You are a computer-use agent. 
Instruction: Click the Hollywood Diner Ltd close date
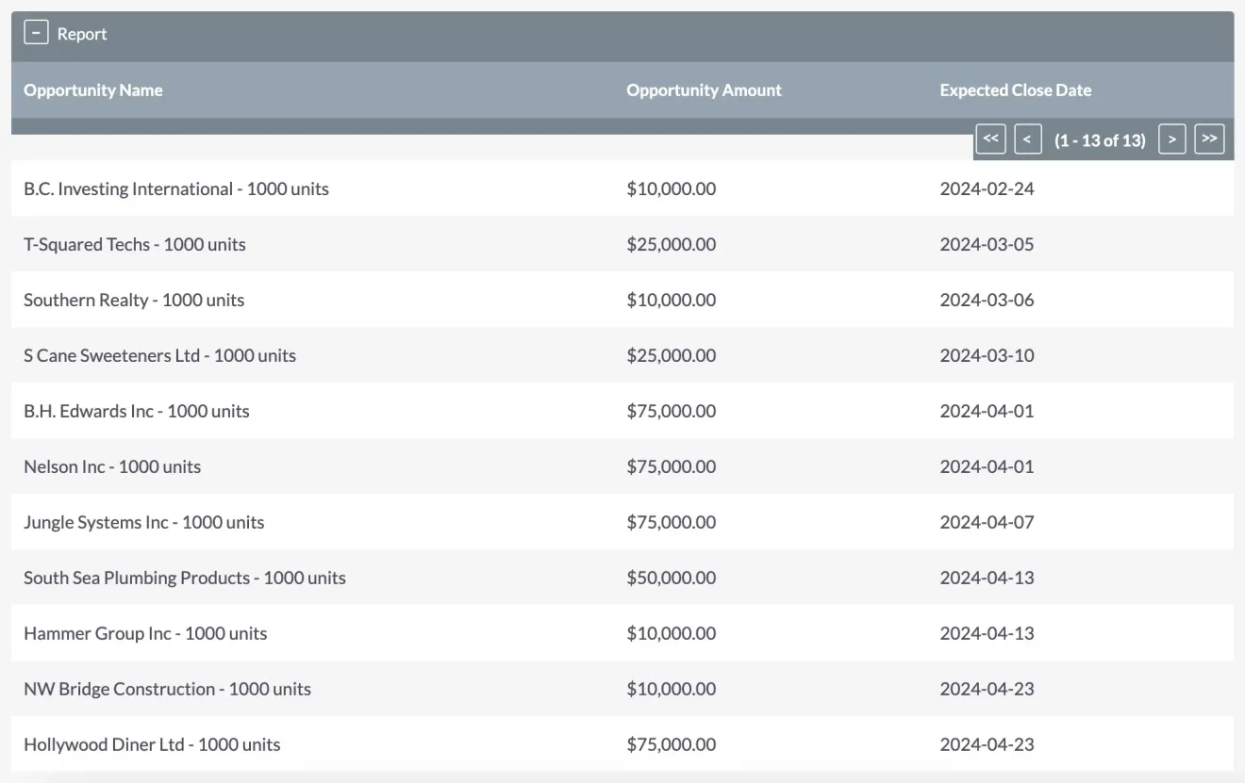(987, 744)
